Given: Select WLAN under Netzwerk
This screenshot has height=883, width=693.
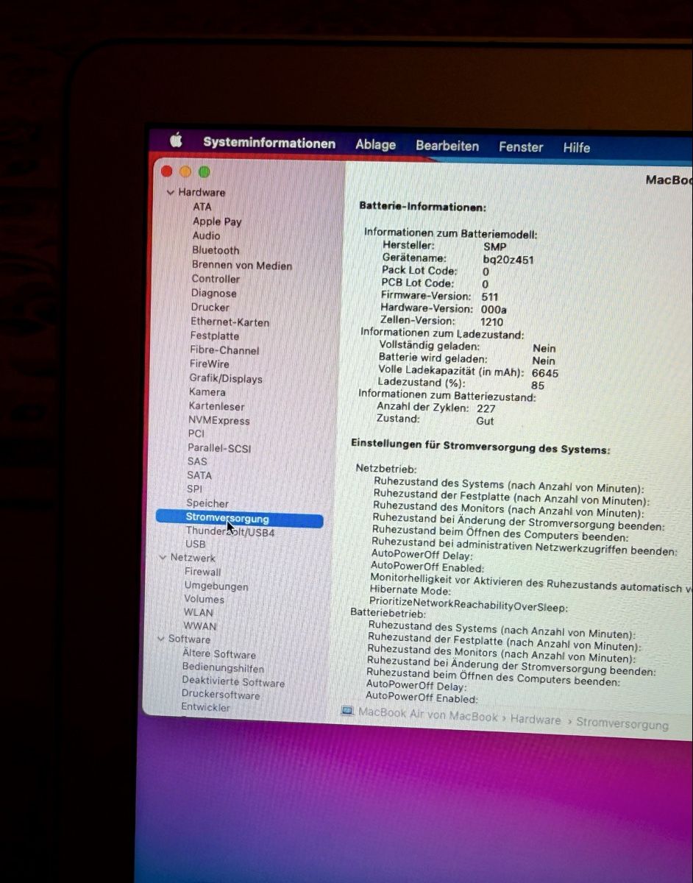Looking at the screenshot, I should 199,612.
